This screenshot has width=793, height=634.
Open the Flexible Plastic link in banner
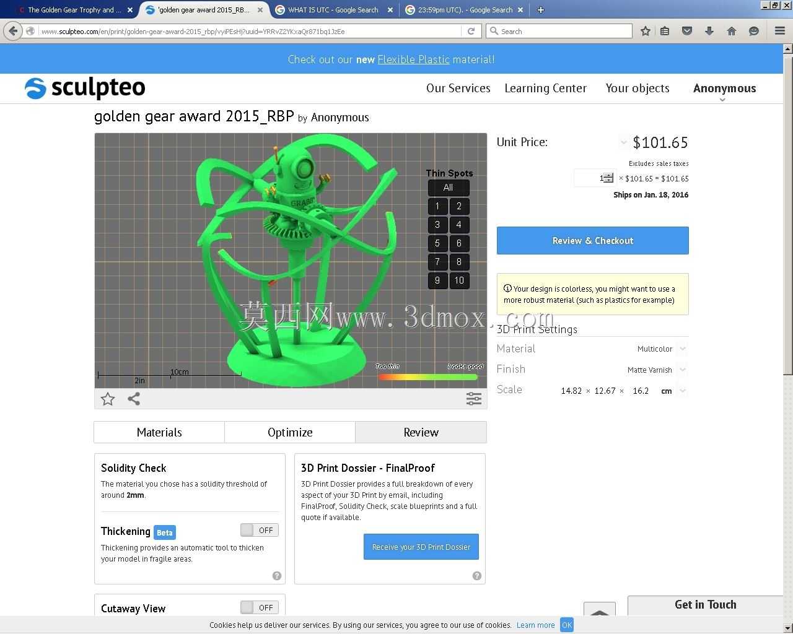coord(414,59)
